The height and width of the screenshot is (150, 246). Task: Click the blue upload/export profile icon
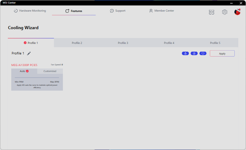185,53
